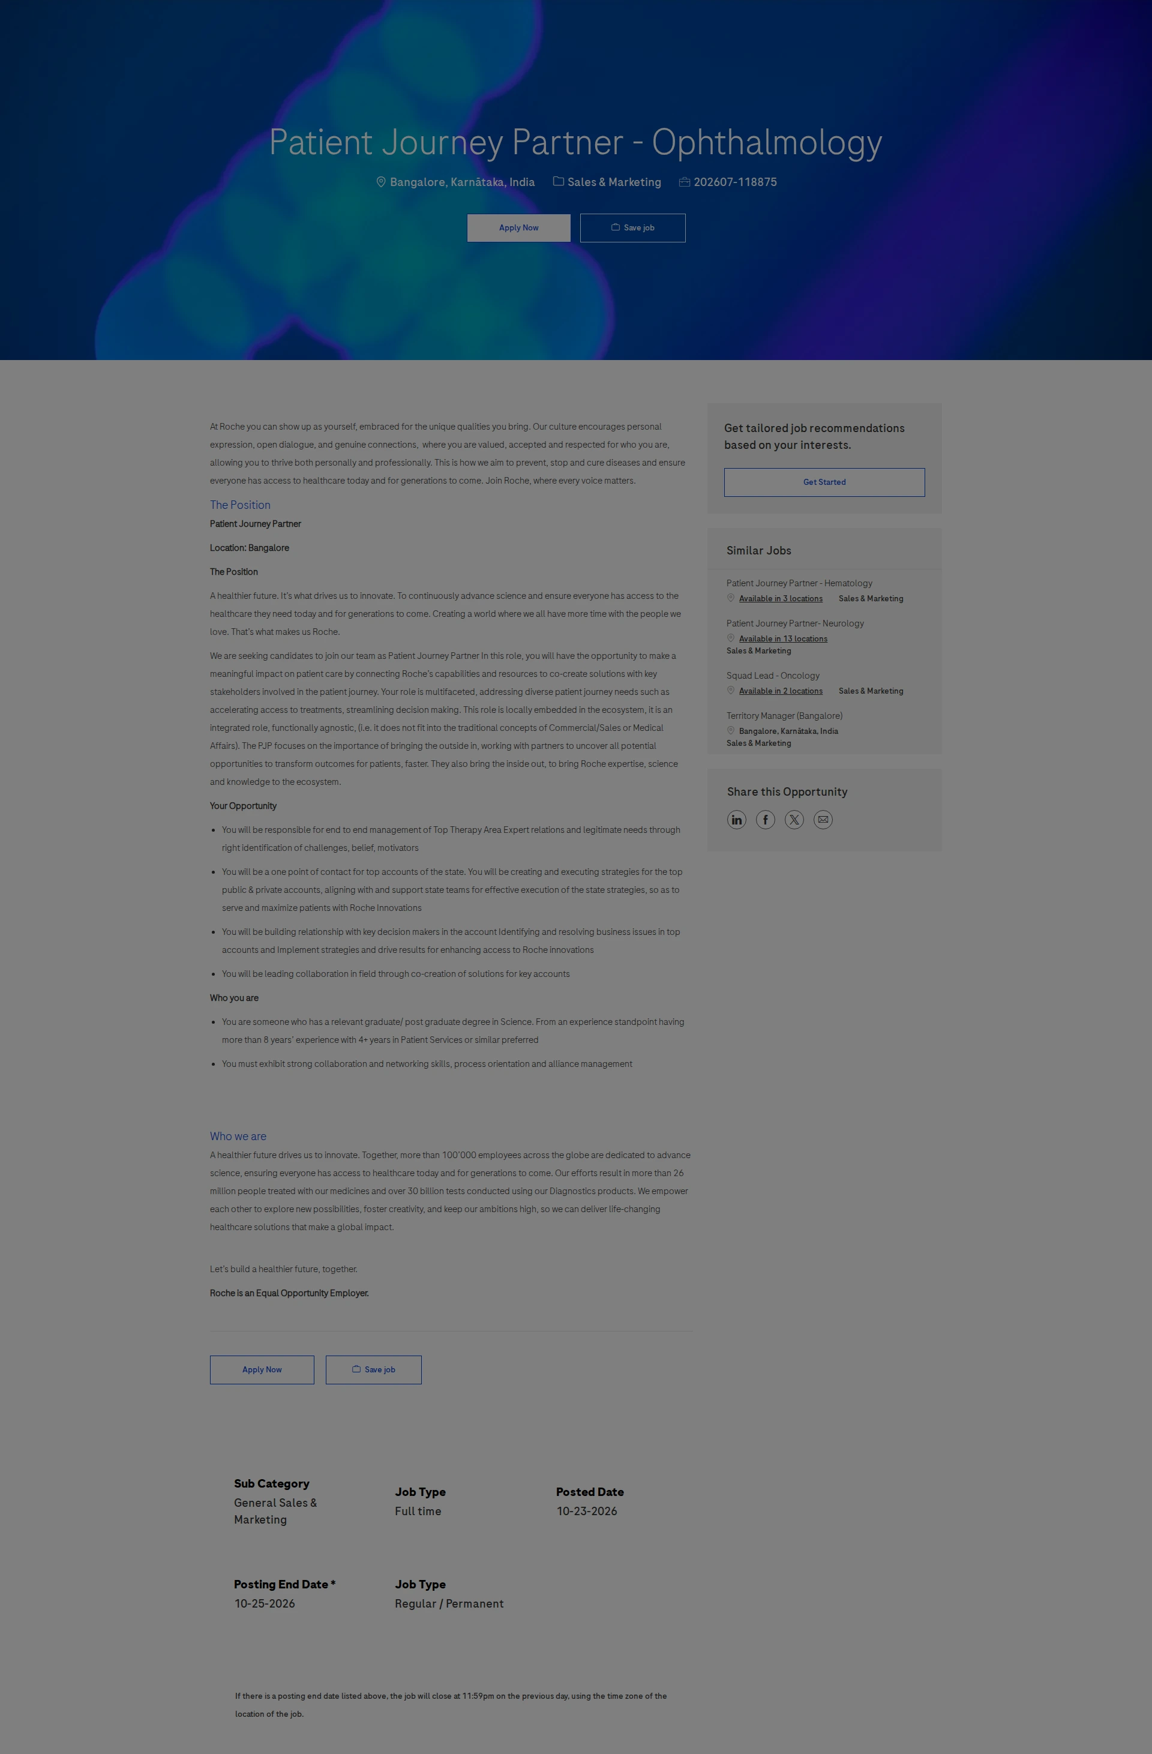The image size is (1152, 1754).
Task: Click the pin icon beside Neurology locations
Action: [730, 638]
